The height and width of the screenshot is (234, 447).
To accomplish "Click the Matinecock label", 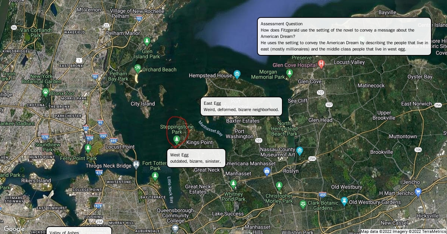I will point(371,85).
